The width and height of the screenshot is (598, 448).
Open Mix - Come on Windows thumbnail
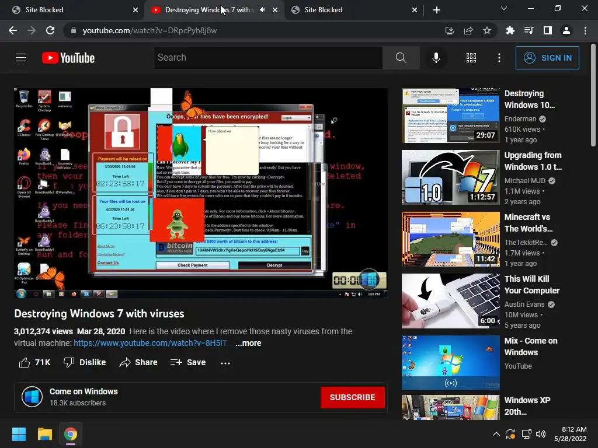pos(450,363)
